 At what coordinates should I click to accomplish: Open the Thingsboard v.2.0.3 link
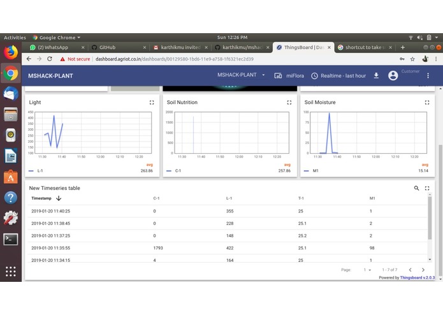click(x=418, y=278)
